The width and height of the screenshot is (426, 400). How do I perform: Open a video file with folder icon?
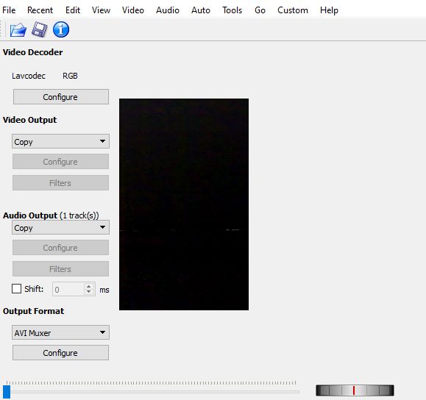coord(18,29)
